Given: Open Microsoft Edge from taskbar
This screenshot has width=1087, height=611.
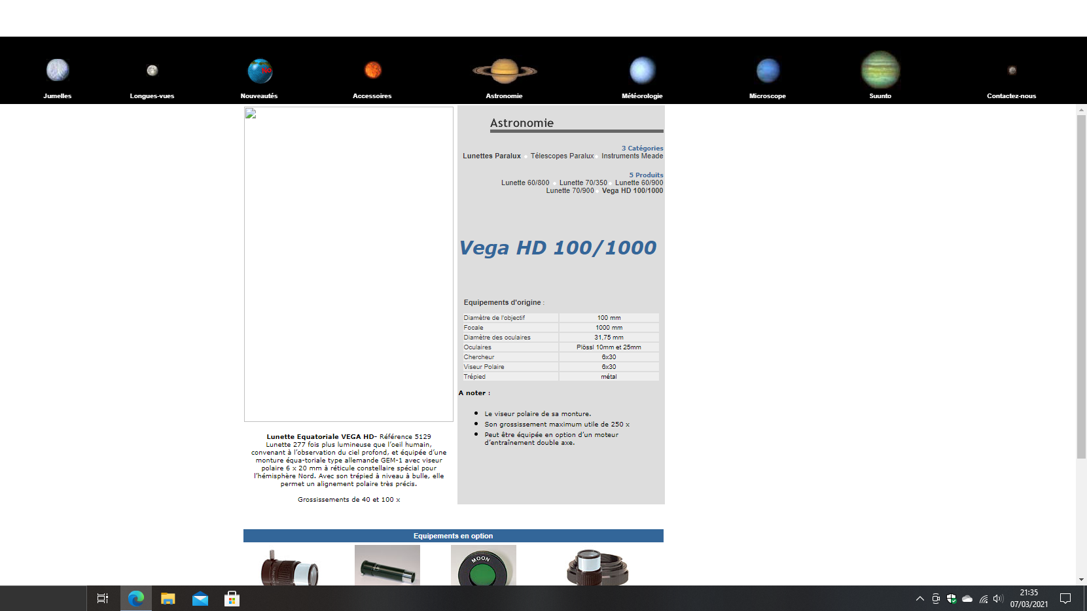Looking at the screenshot, I should tap(136, 599).
